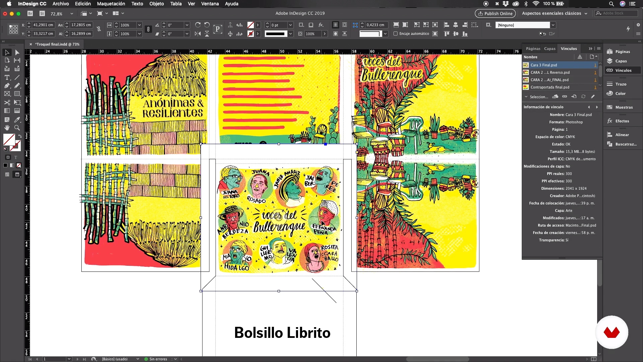Select the Pen tool
The width and height of the screenshot is (643, 362).
coord(7,86)
